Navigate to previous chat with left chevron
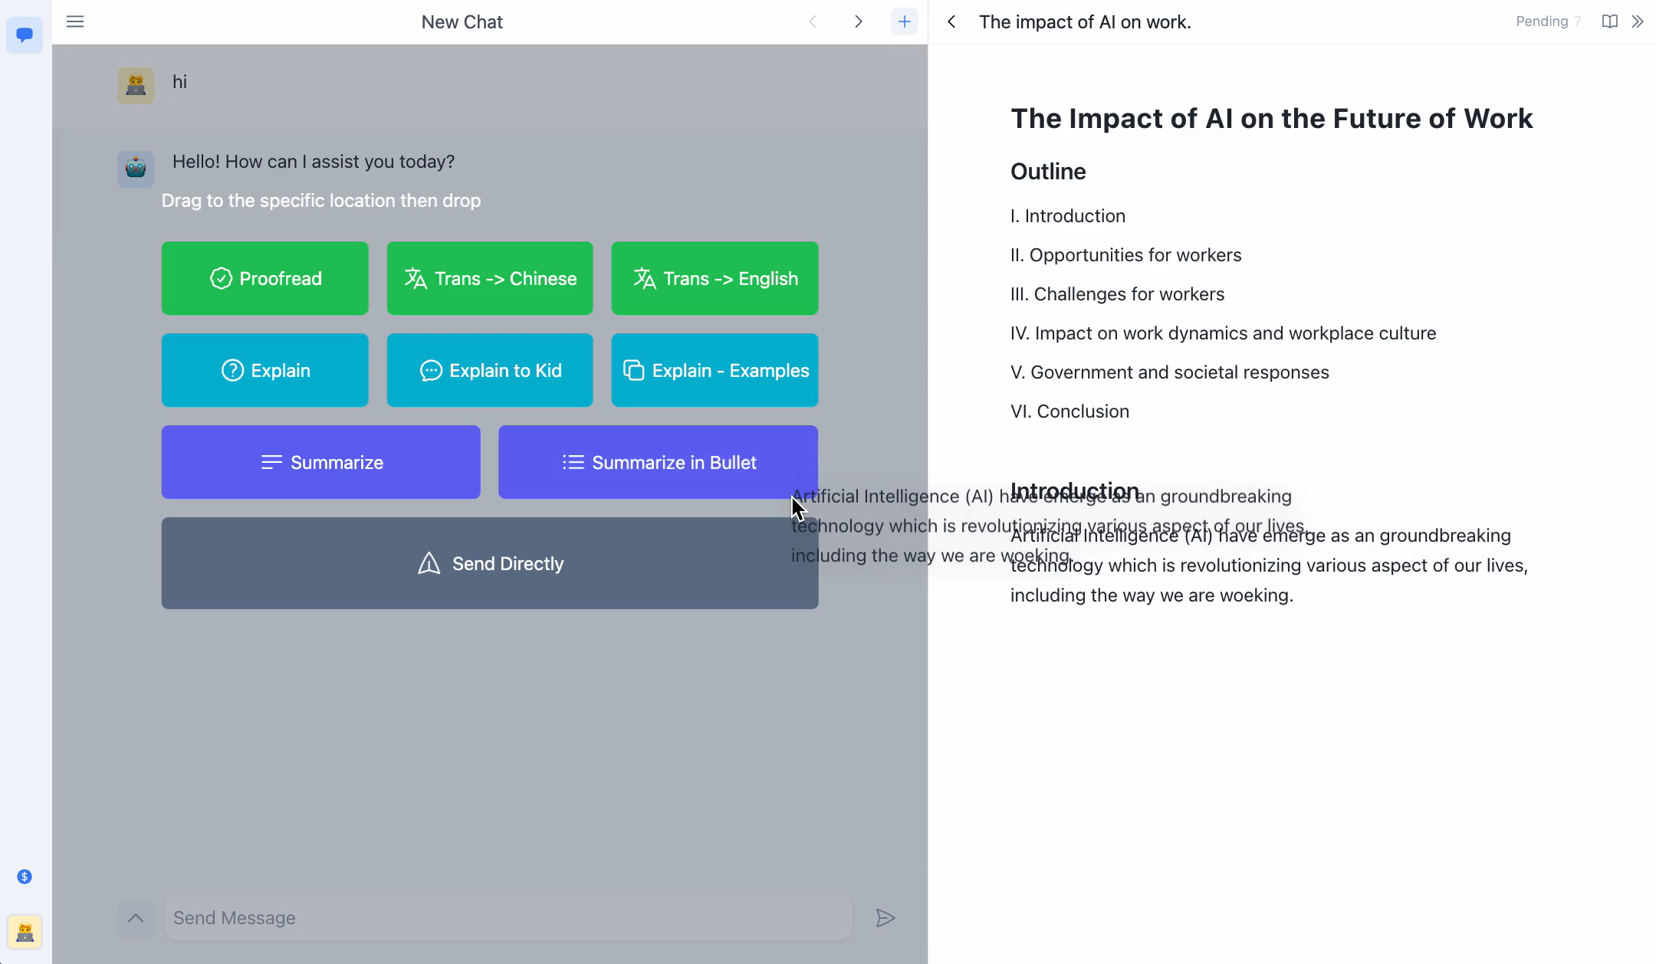This screenshot has width=1656, height=964. click(x=813, y=21)
